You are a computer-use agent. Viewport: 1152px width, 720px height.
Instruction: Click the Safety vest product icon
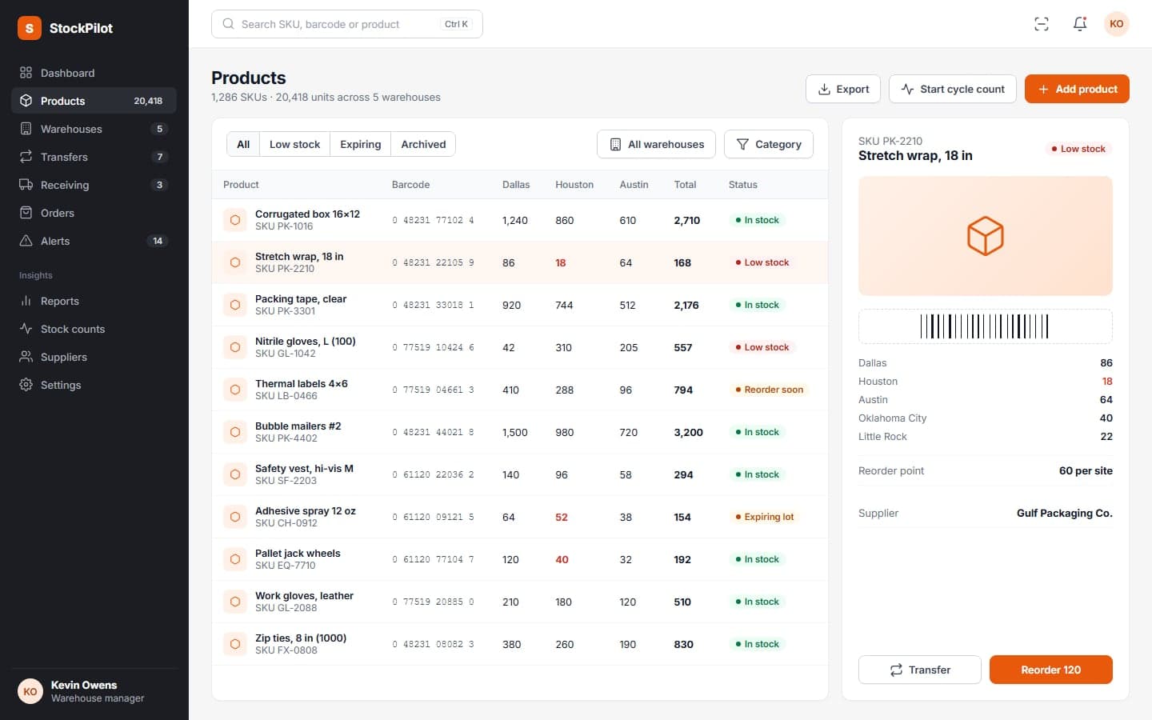point(235,474)
